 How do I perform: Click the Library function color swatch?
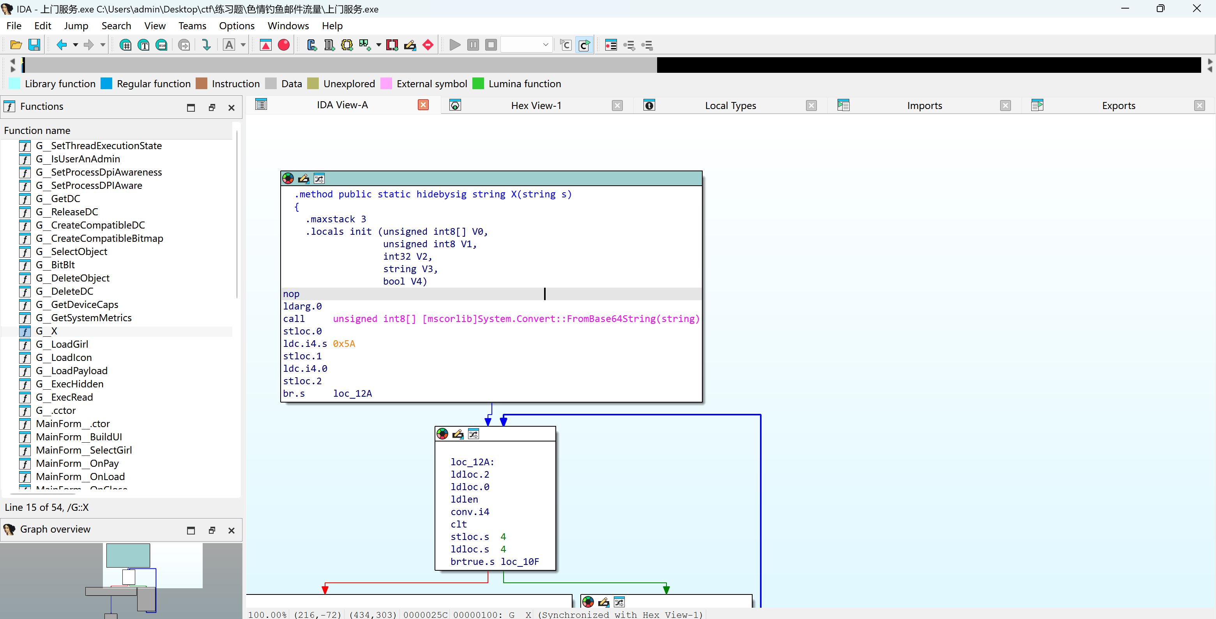coord(15,84)
